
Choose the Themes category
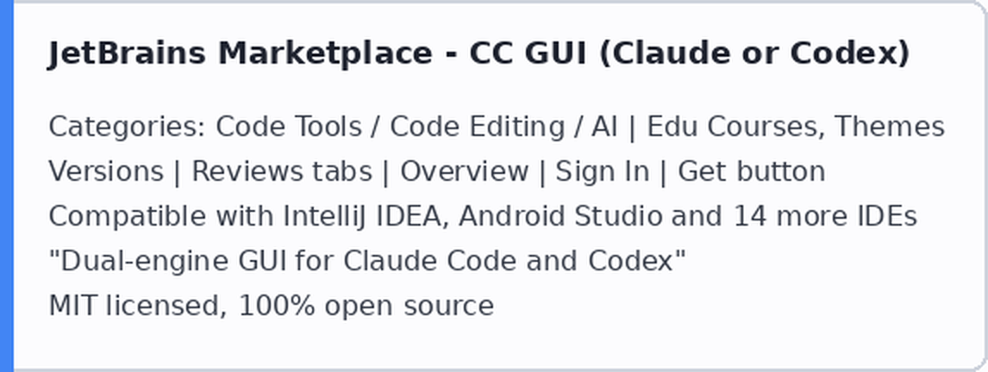click(x=890, y=127)
